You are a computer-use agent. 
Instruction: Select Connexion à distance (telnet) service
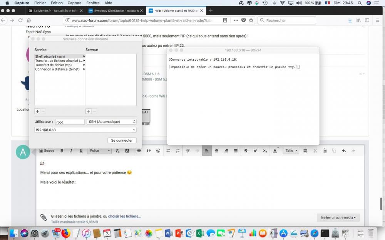[60, 69]
